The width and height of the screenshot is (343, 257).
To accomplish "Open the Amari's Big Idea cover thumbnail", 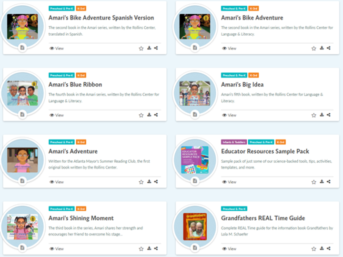I will tap(195, 93).
